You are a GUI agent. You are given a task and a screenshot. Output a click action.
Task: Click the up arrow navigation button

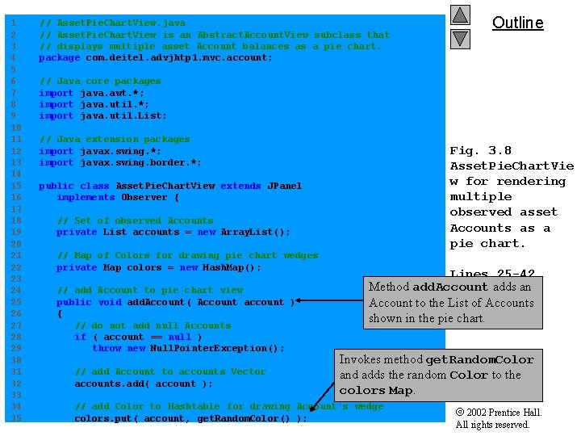[x=460, y=15]
